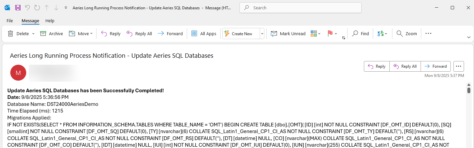Image resolution: width=474 pixels, height=148 pixels.
Task: Open the Follow Up red flag dropdown
Action: [x=332, y=34]
